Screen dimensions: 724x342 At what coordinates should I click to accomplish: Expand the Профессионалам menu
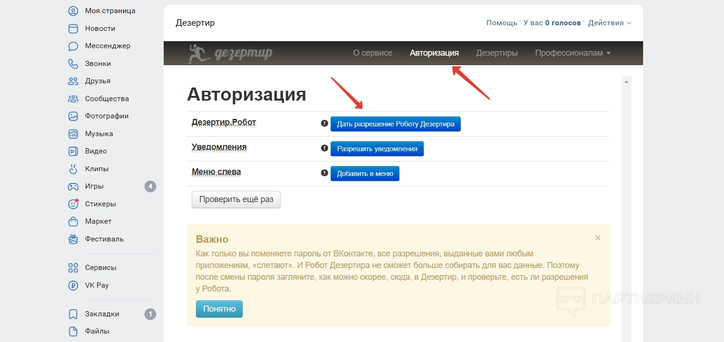tap(573, 53)
